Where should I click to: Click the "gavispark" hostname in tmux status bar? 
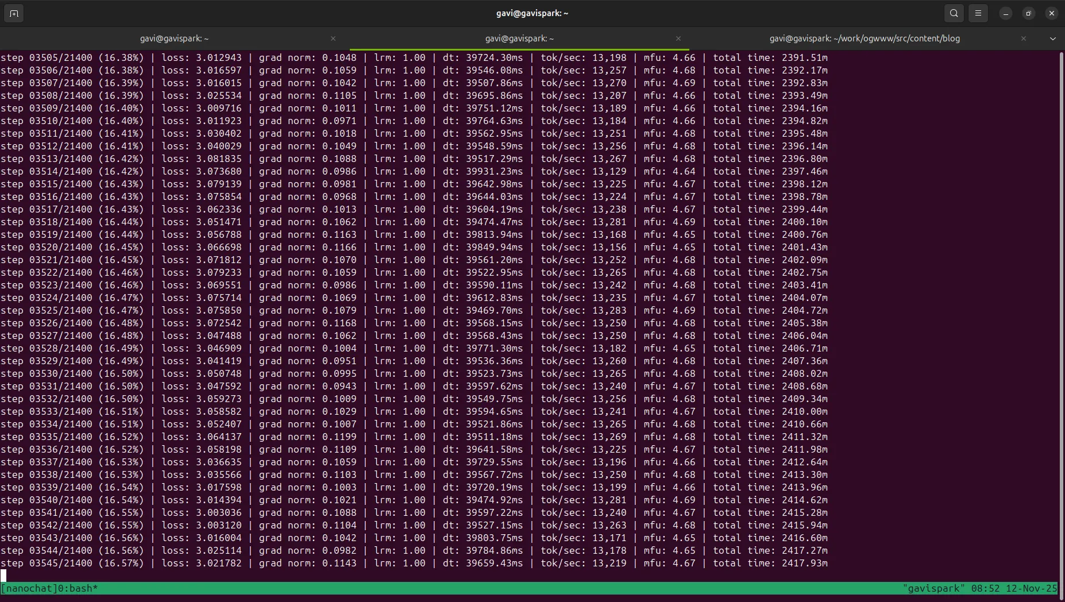tap(934, 588)
